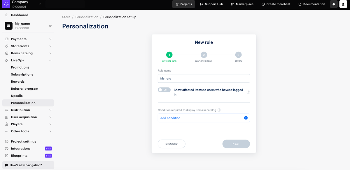Viewport: 350px width, 170px height.
Task: Click the My_game controller icon
Action: click(8, 26)
